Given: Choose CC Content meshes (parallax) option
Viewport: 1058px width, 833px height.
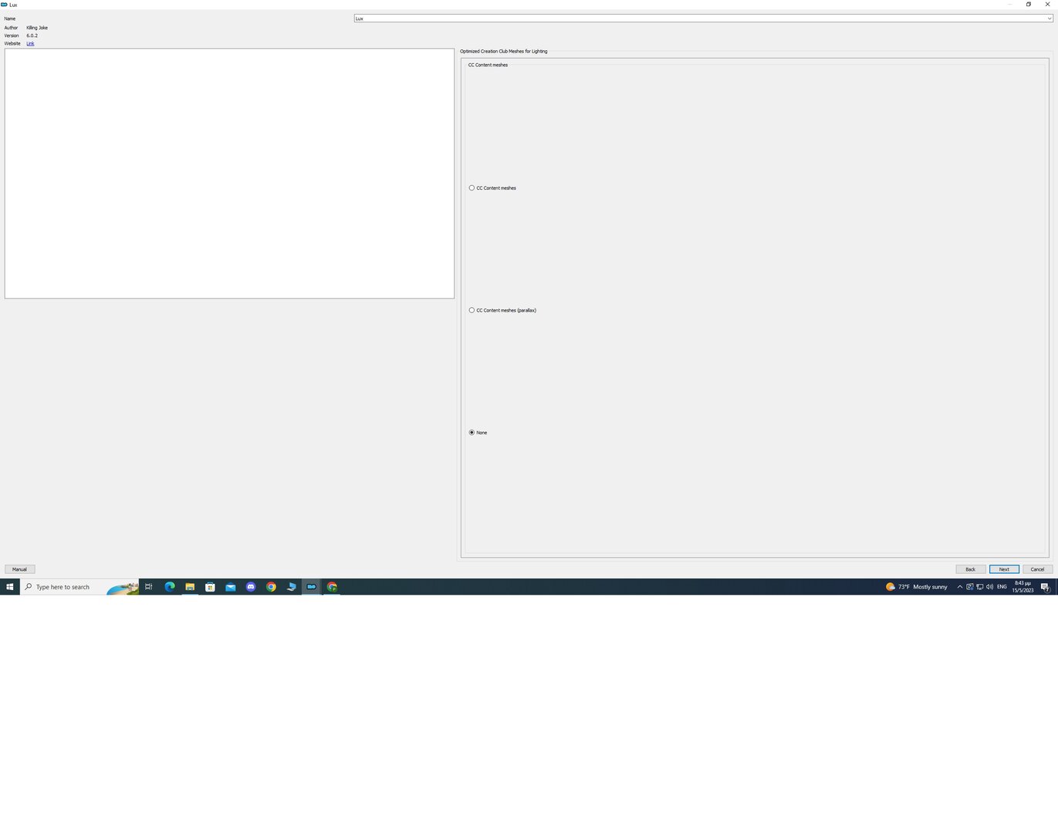Looking at the screenshot, I should [502, 310].
